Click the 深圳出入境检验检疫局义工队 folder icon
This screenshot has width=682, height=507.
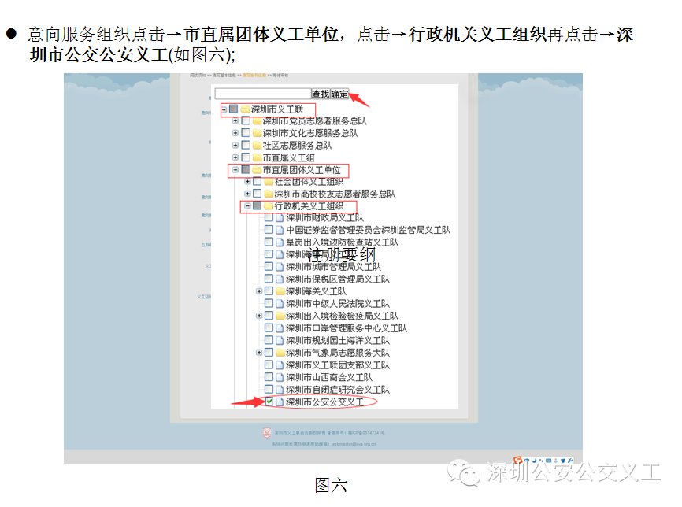[279, 315]
